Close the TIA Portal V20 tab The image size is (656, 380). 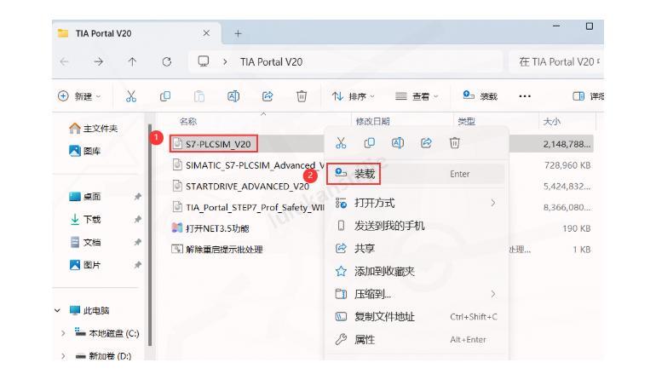coord(206,33)
